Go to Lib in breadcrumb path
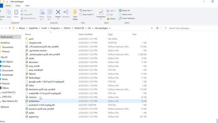This screenshot has height=123, width=218. (x=89, y=28)
